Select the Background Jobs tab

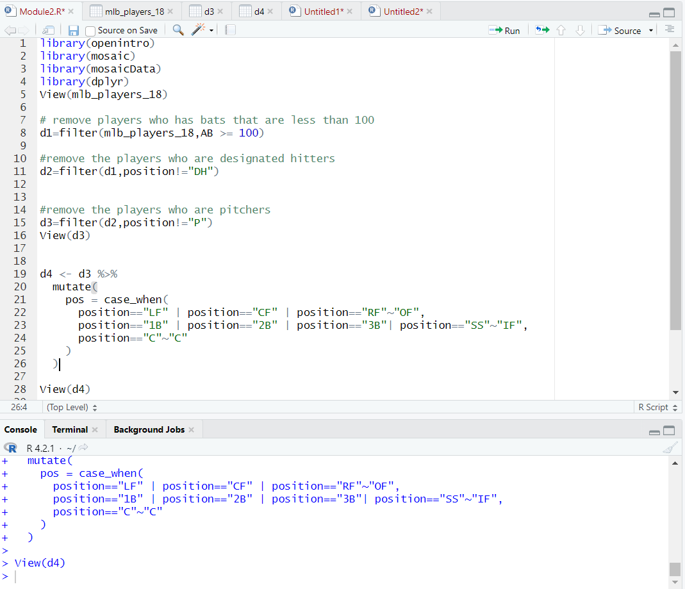pos(149,429)
